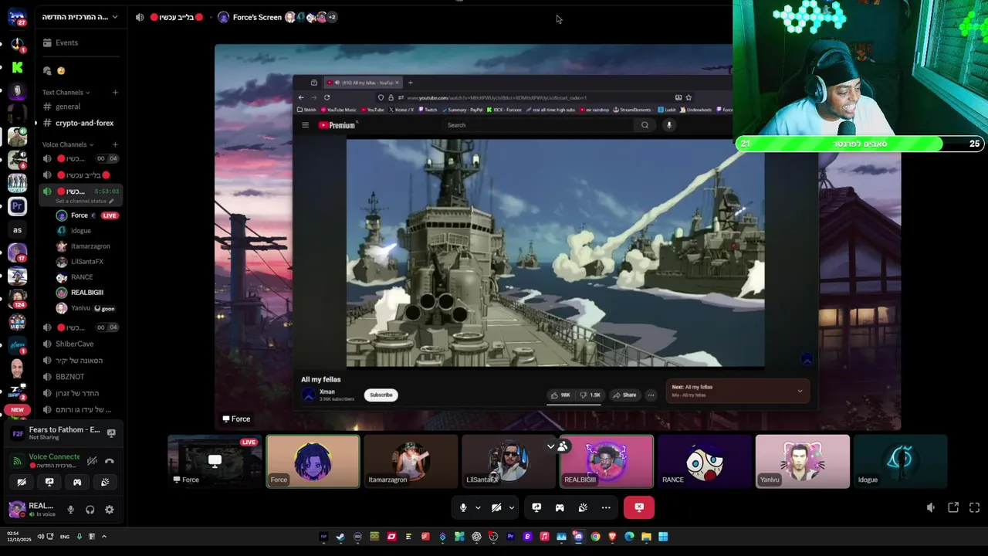
Task: Open the soundboard in the voice panel
Action: [105, 482]
